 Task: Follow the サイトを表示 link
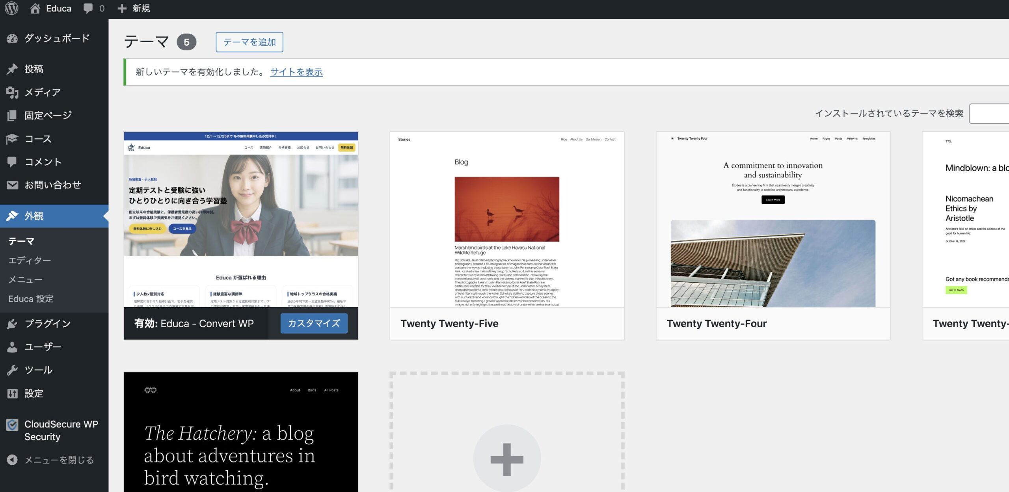click(296, 72)
